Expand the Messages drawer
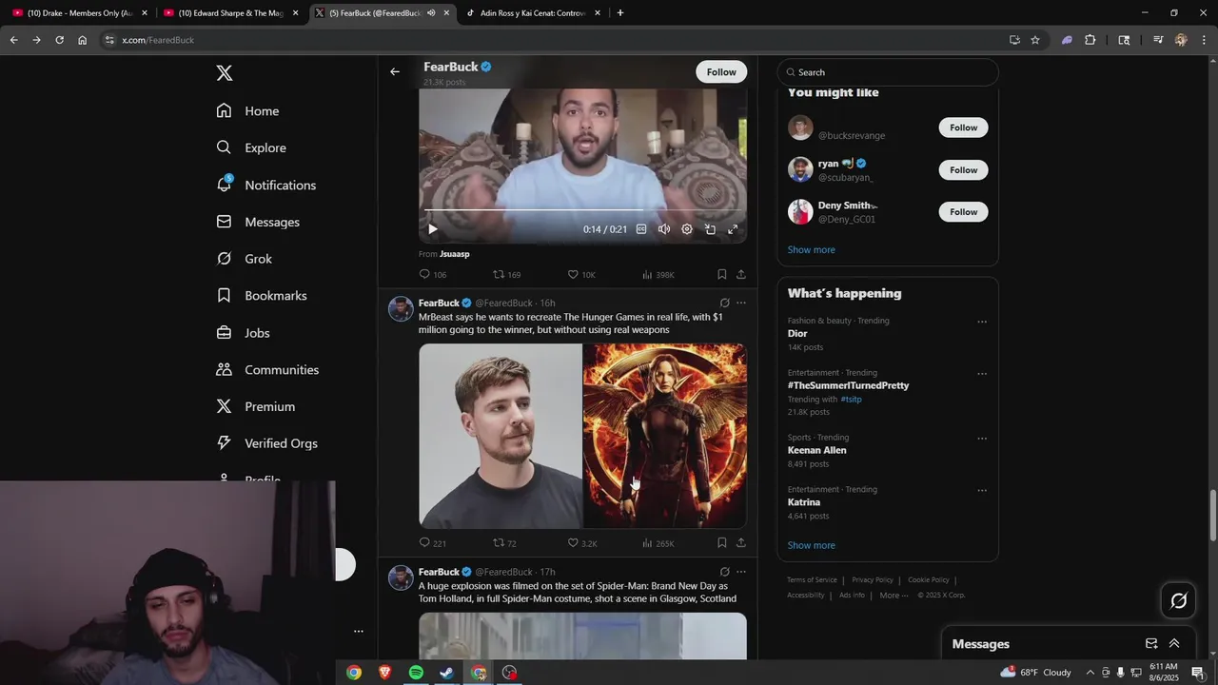 coord(1174,644)
